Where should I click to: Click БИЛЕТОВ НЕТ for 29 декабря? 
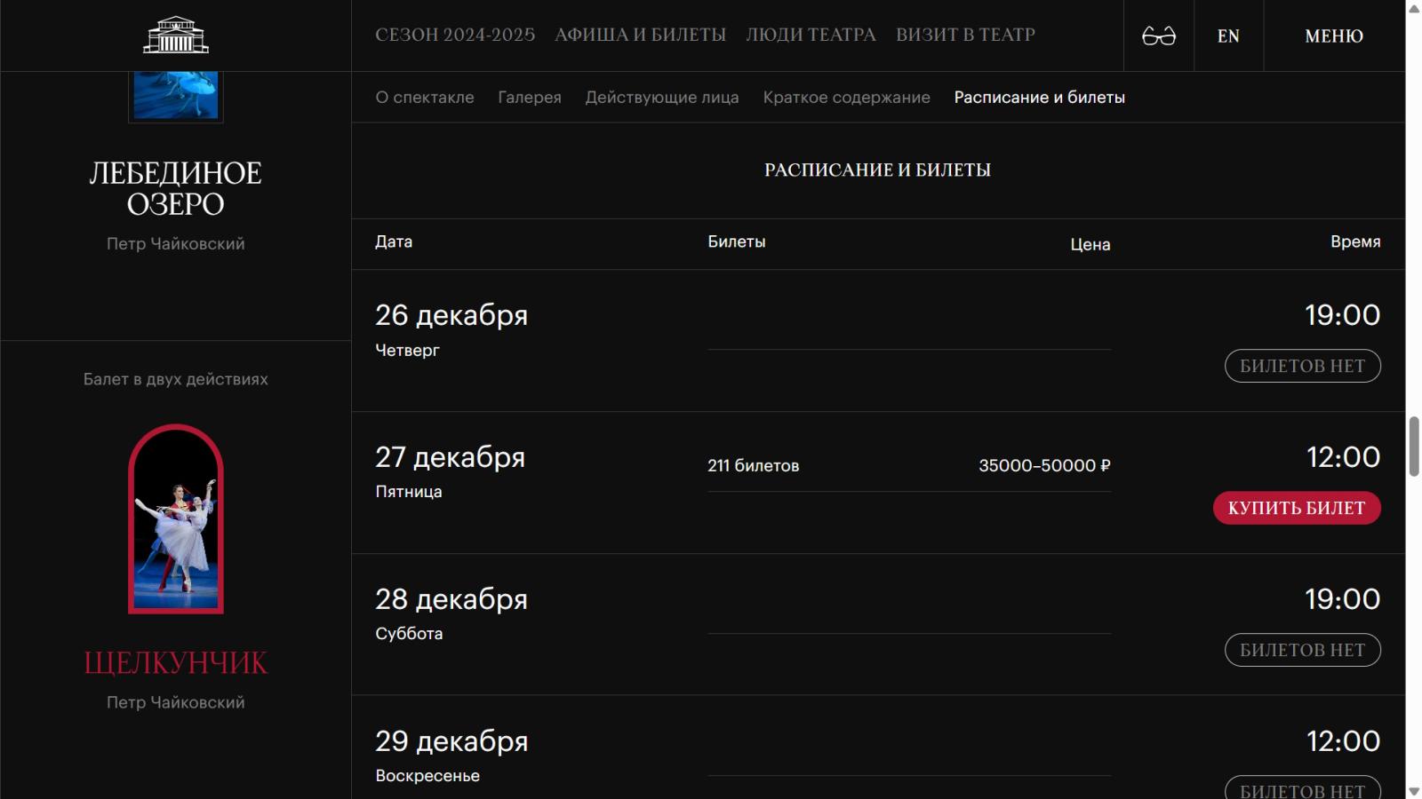point(1302,787)
